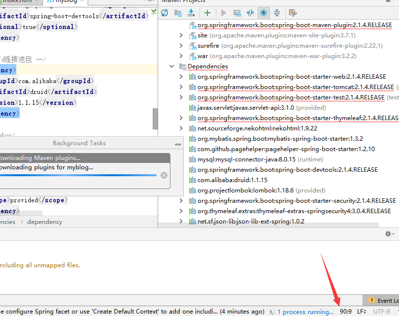Click optional true line in editor
This screenshot has height=316, width=399.
[39, 27]
